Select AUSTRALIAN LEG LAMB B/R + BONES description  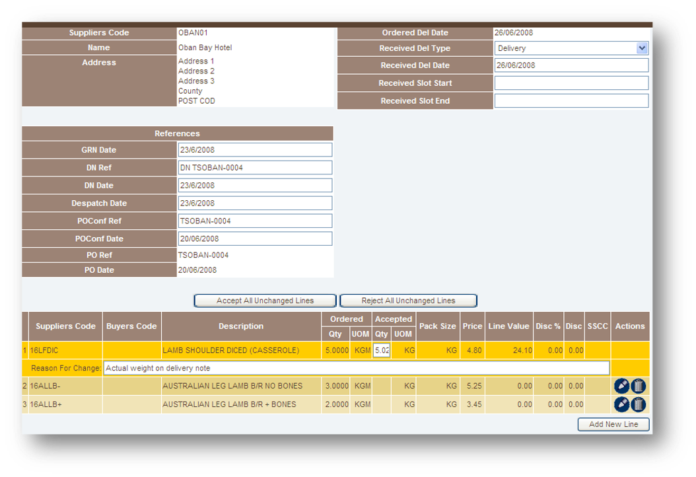pos(229,404)
